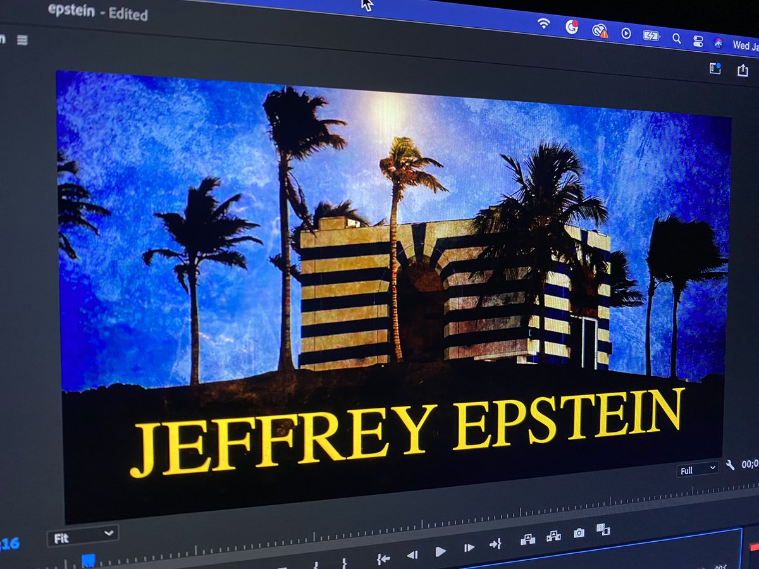Image resolution: width=759 pixels, height=569 pixels.
Task: Click the blue playhead on monitor scrubber
Action: (89, 560)
